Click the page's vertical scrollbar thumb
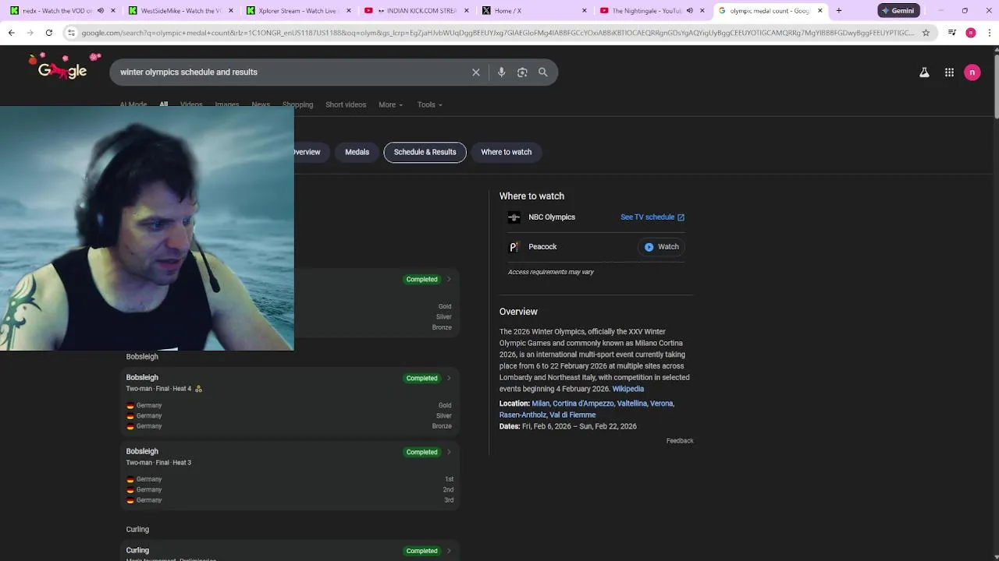Image resolution: width=999 pixels, height=561 pixels. [995, 86]
